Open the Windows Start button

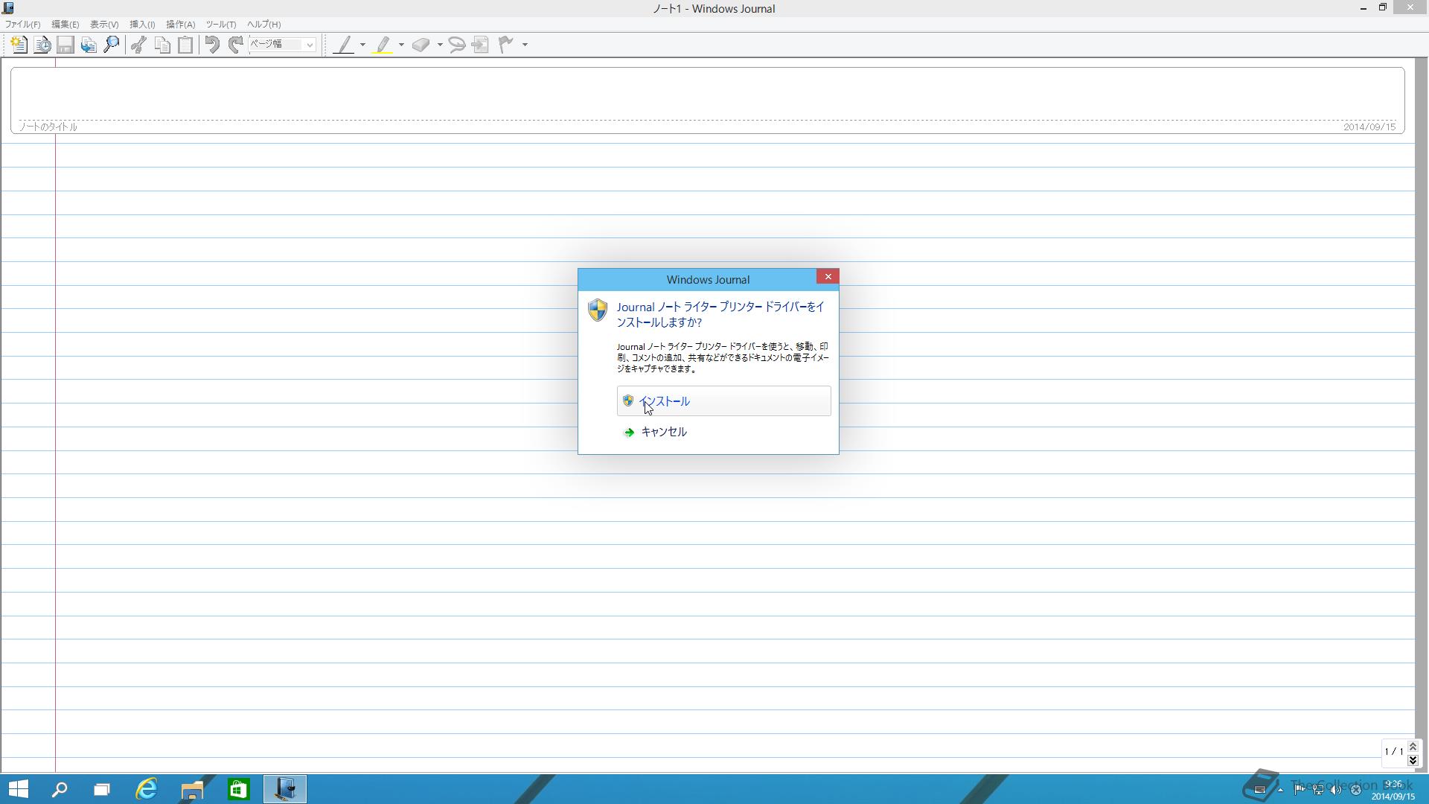pyautogui.click(x=18, y=789)
